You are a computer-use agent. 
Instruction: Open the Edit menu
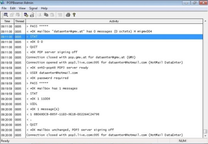pos(13,8)
